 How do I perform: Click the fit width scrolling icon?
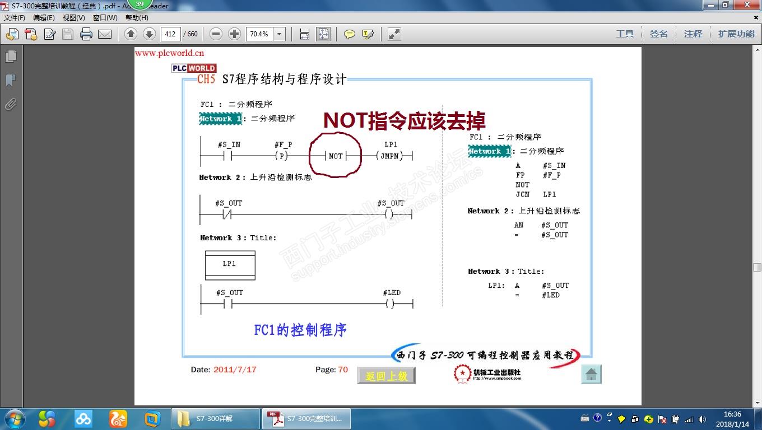click(305, 34)
